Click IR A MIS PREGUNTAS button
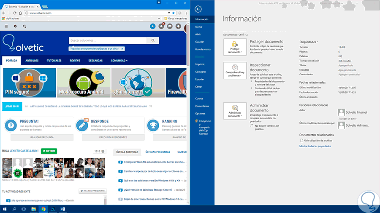Image resolution: width=380 pixels, height=213 pixels. [x=92, y=191]
